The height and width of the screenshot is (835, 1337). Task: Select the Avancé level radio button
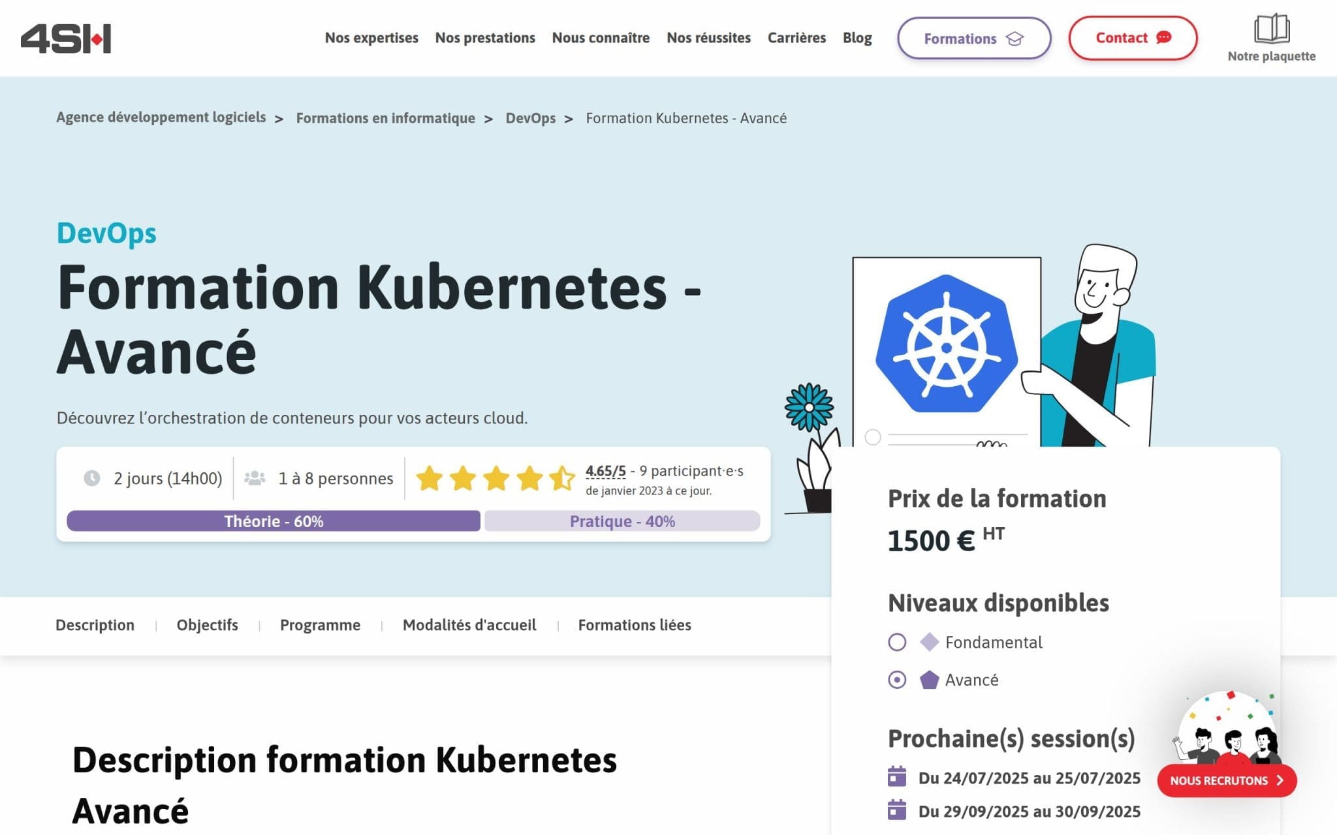(x=897, y=680)
